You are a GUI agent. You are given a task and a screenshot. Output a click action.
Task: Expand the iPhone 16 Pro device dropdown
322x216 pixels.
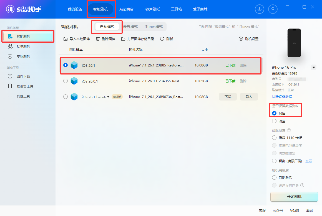(314, 67)
